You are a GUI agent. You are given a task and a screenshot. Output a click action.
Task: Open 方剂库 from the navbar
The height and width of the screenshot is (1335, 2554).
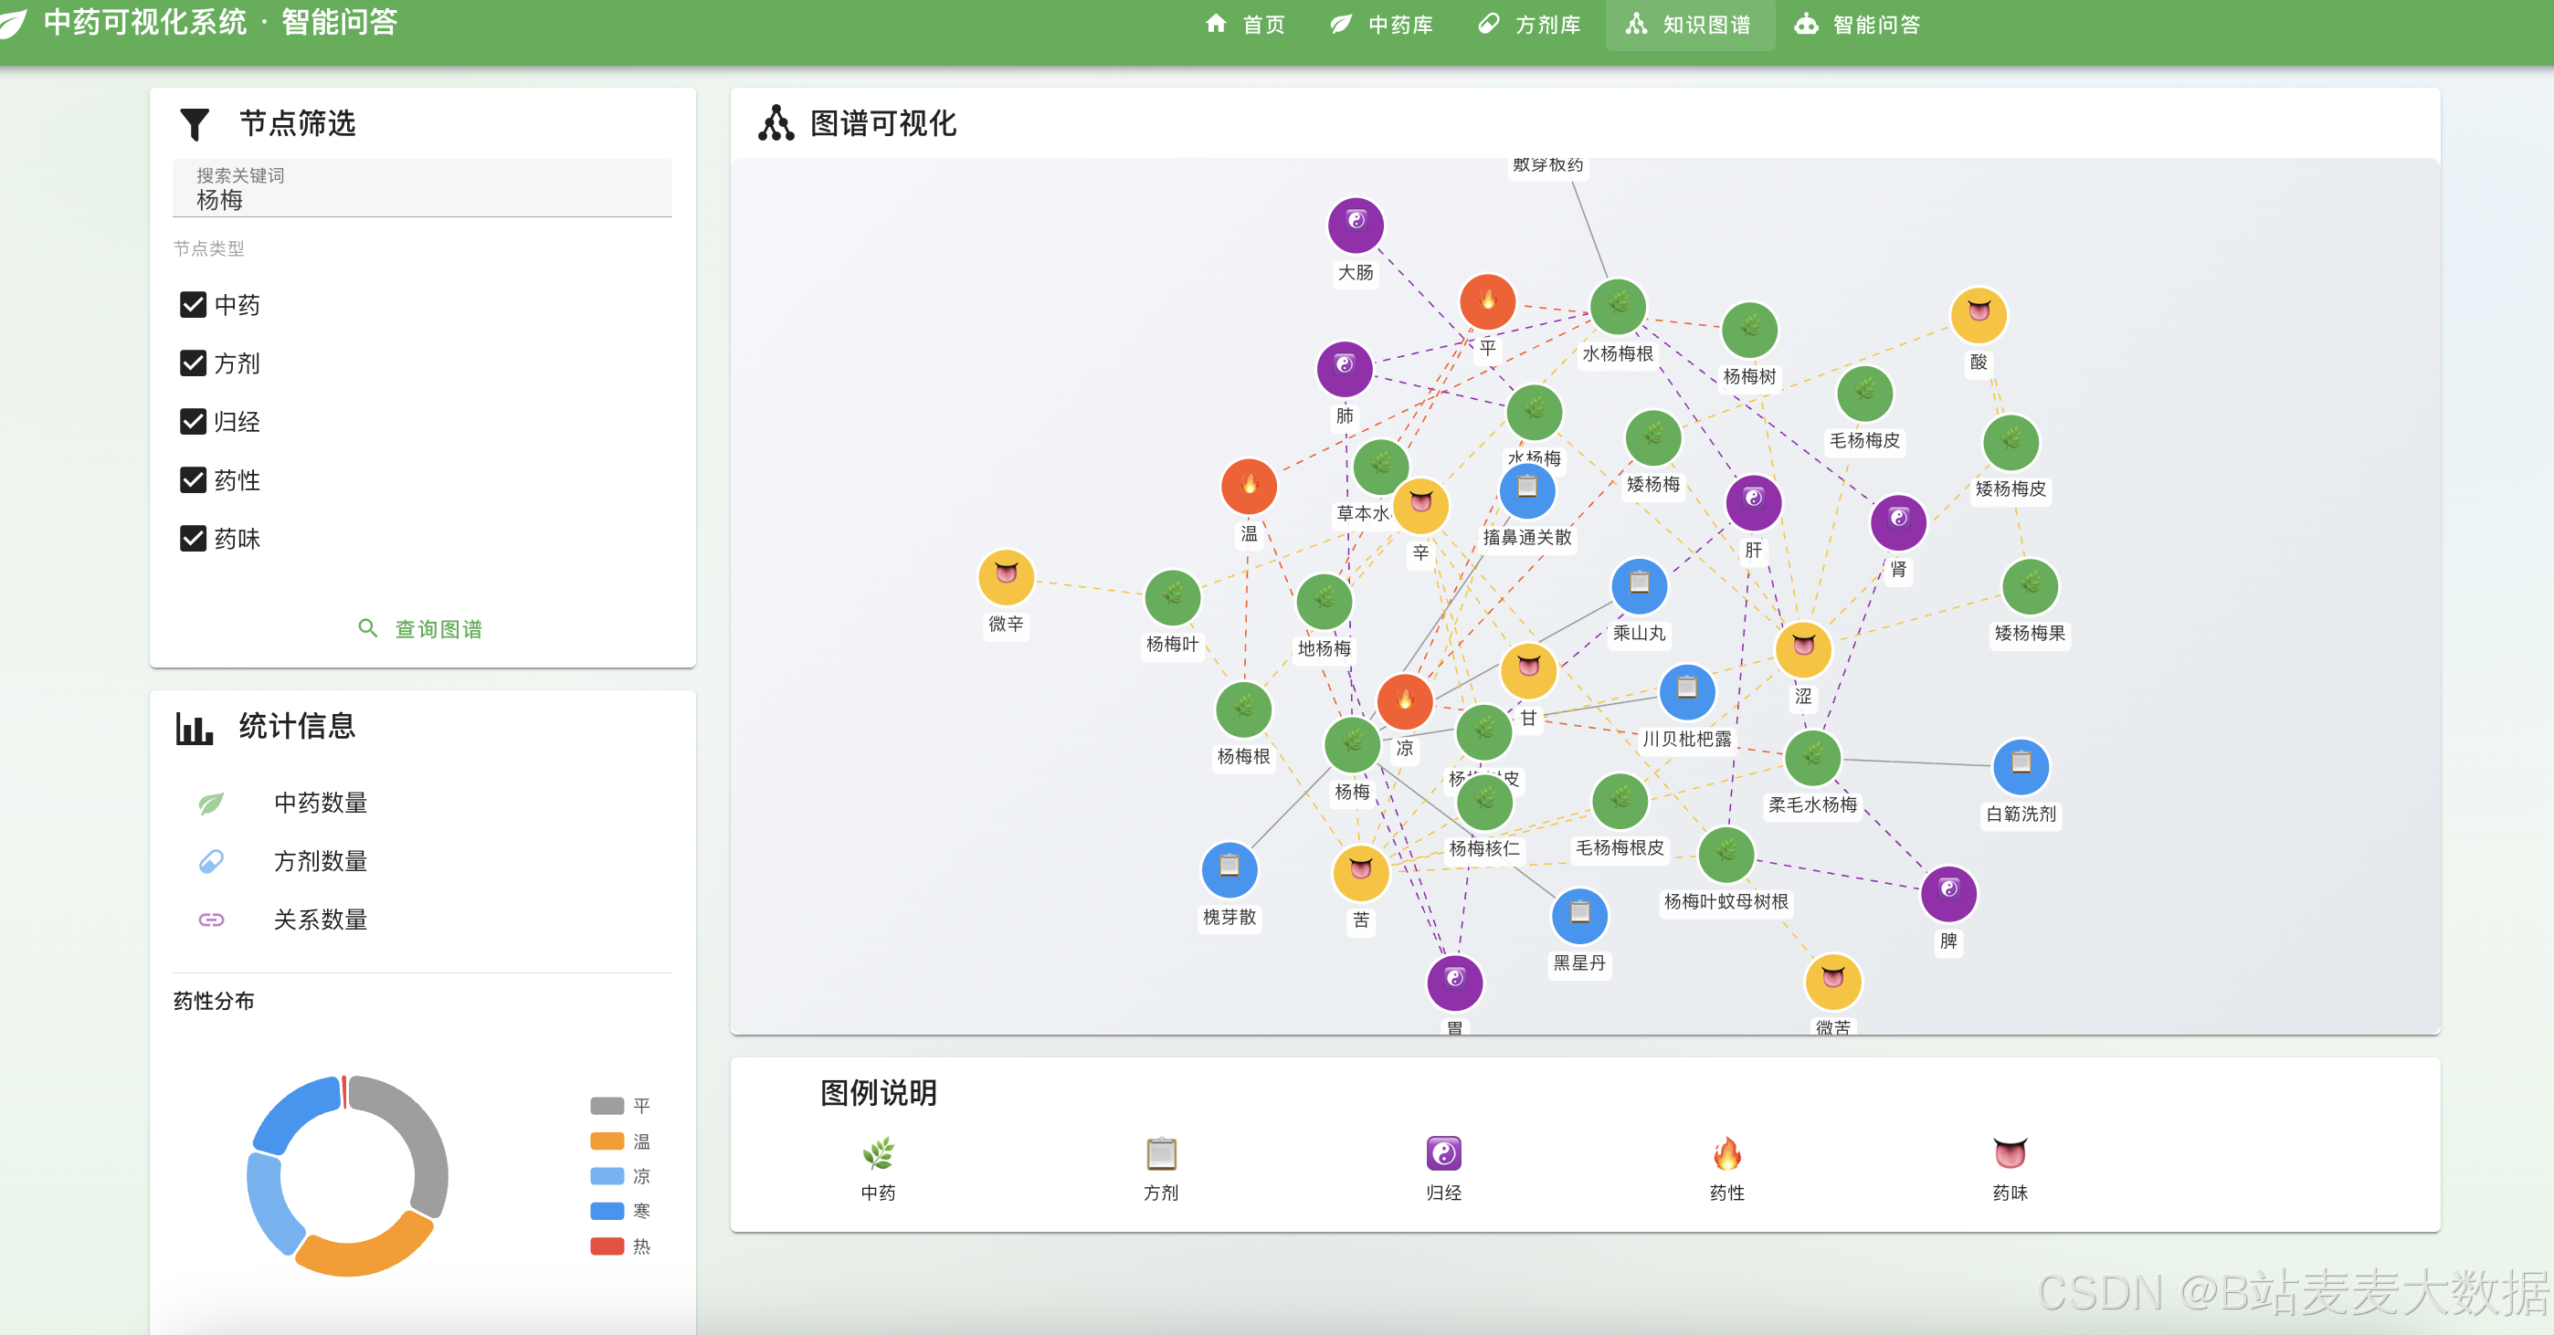pos(1529,25)
